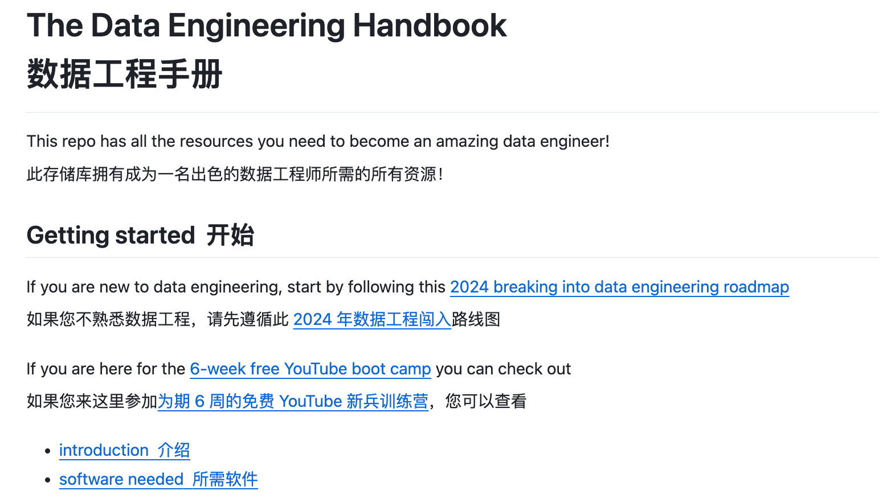The image size is (891, 503).
Task: Click the text If you are here for the
Action: (x=106, y=369)
